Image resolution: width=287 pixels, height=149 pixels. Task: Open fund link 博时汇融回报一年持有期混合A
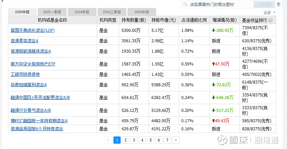39,121
